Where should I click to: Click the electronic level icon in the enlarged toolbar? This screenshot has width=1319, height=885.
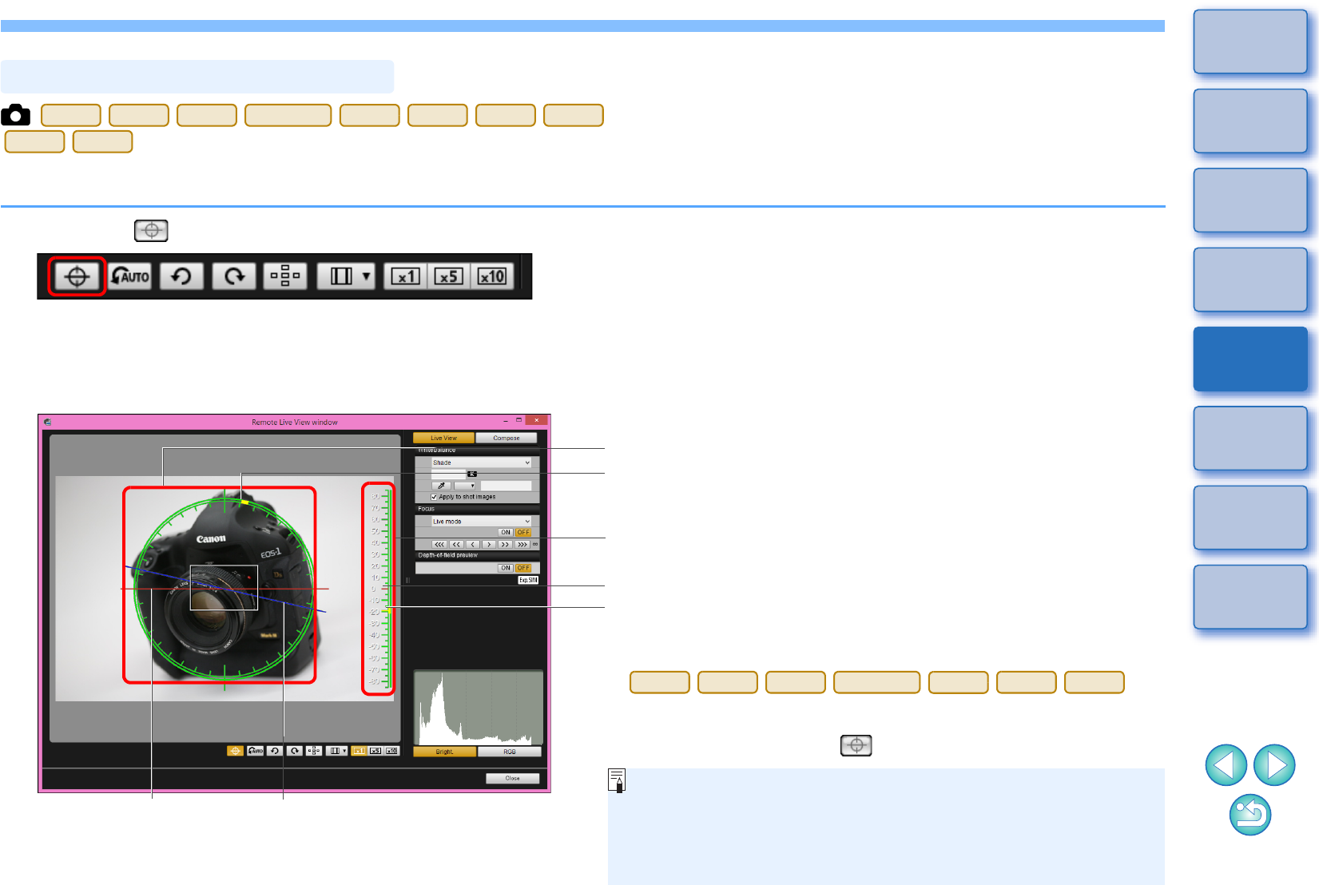click(77, 276)
